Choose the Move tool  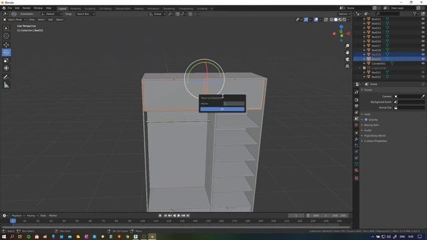tap(6, 45)
